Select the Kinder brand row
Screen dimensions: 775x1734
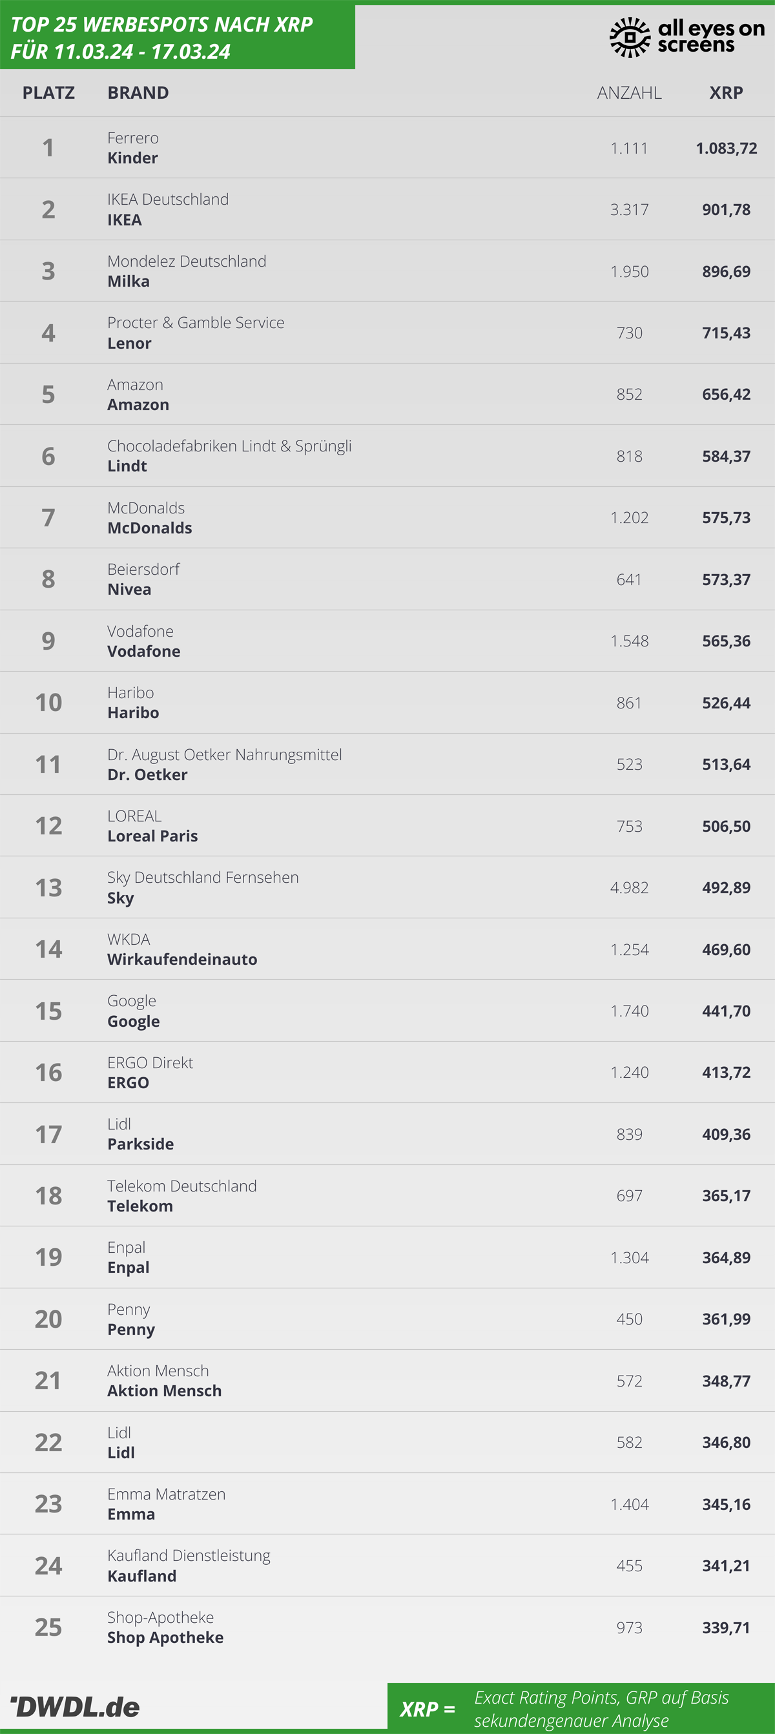tap(387, 147)
